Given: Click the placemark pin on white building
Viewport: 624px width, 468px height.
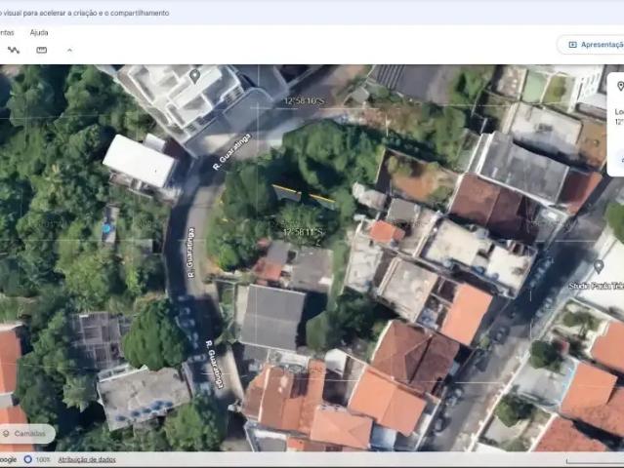Looking at the screenshot, I should [194, 76].
